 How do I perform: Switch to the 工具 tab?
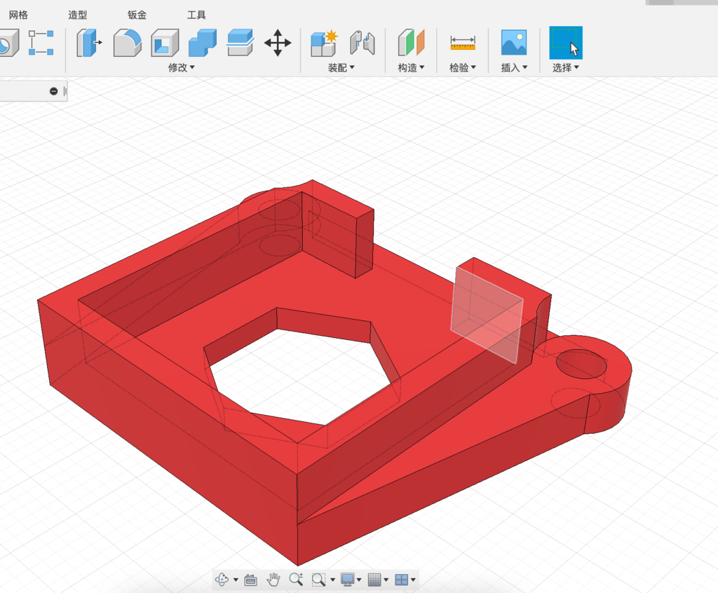(196, 14)
